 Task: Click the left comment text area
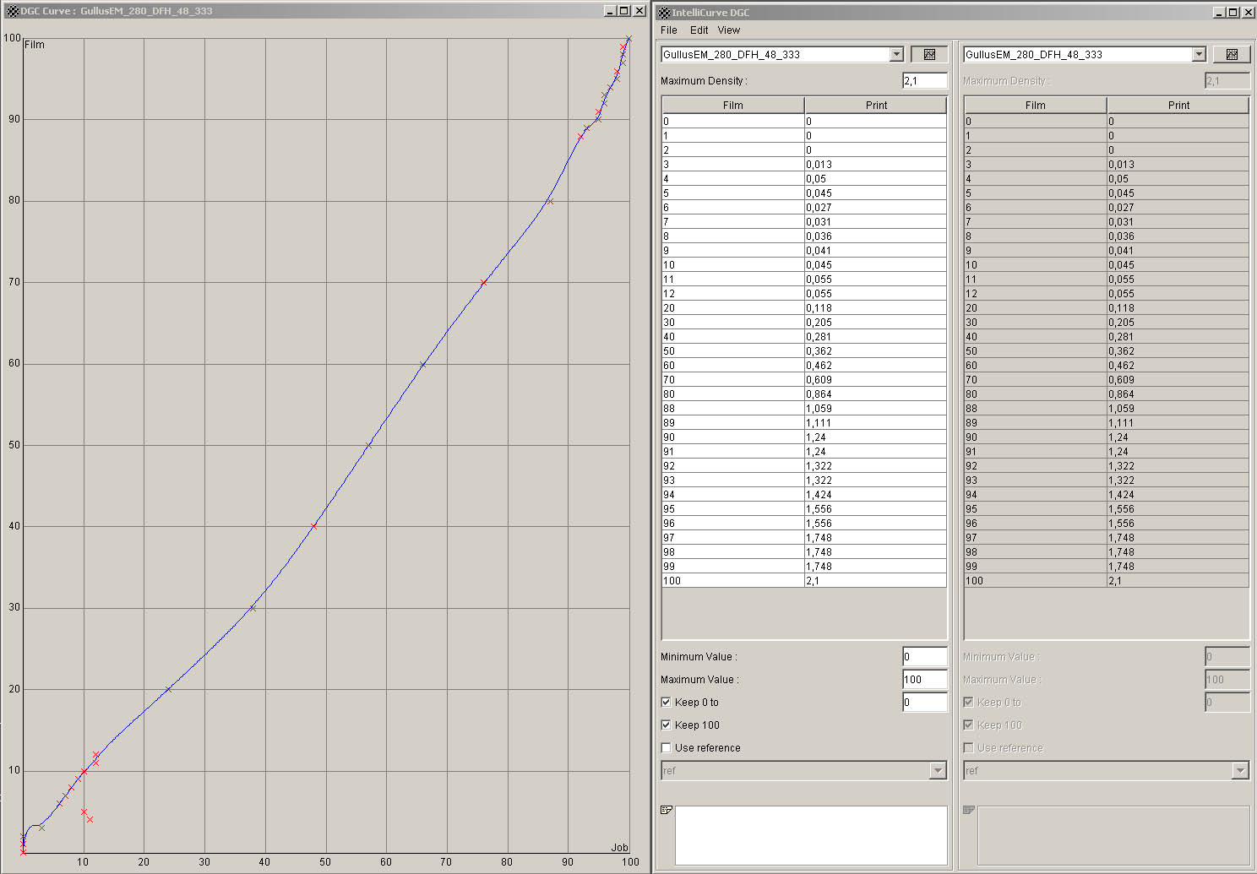coord(811,835)
